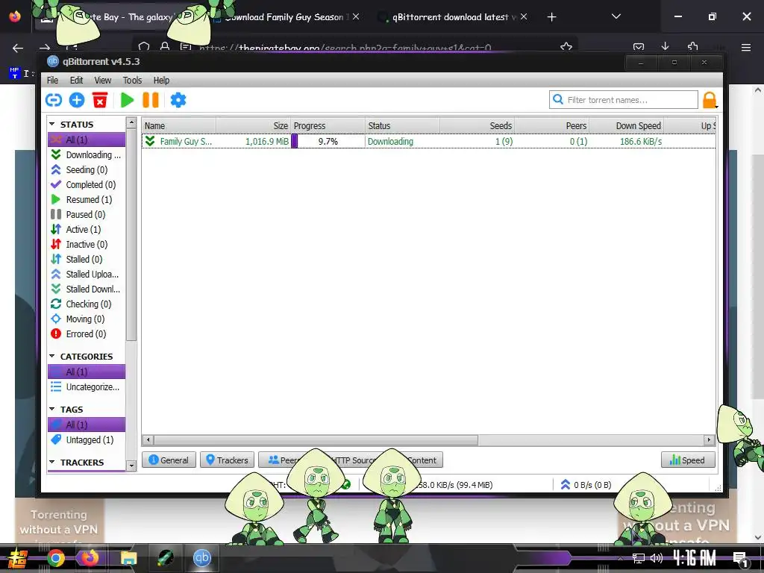Select Checking (0) status filter
Image resolution: width=764 pixels, height=573 pixels.
click(87, 304)
